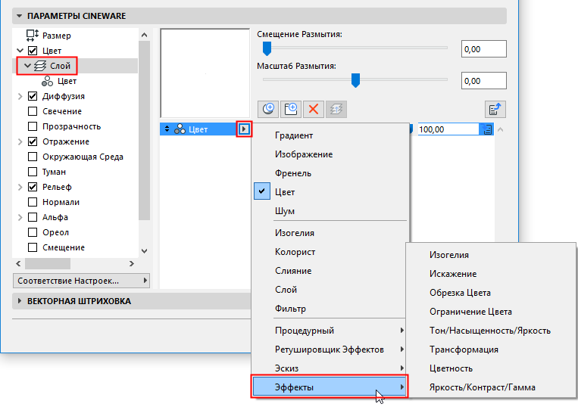The height and width of the screenshot is (407, 578).
Task: Click the horizontal scrollbar right arrow
Action: tap(132, 263)
